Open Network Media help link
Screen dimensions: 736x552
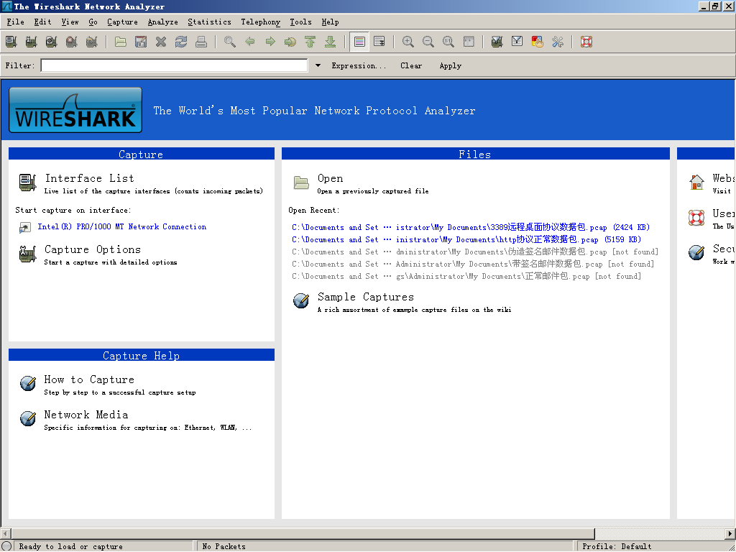86,415
